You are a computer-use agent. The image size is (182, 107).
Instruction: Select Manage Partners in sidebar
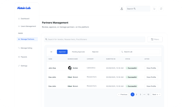pyautogui.click(x=27, y=39)
